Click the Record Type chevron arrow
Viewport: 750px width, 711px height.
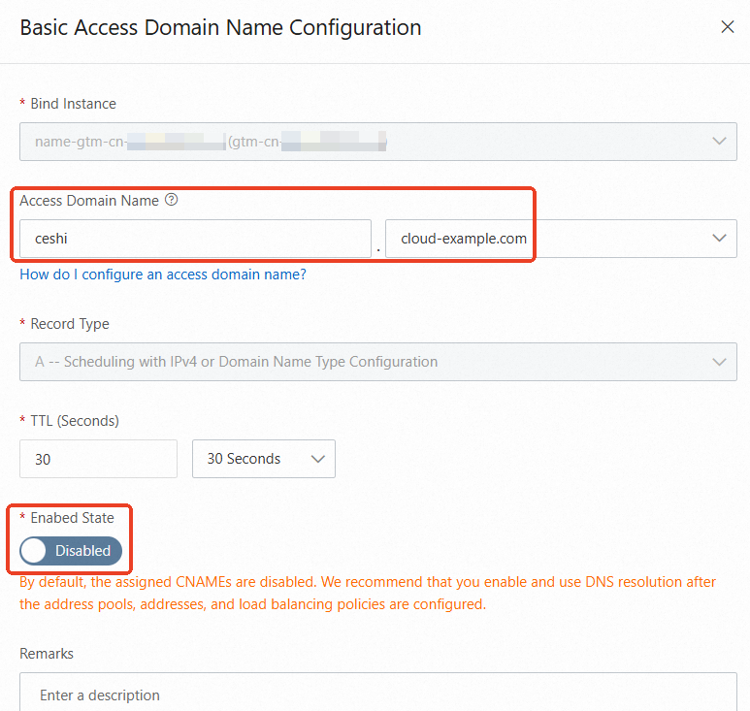(719, 362)
